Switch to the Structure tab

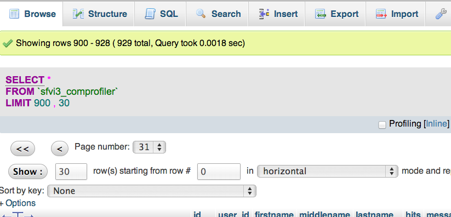99,14
